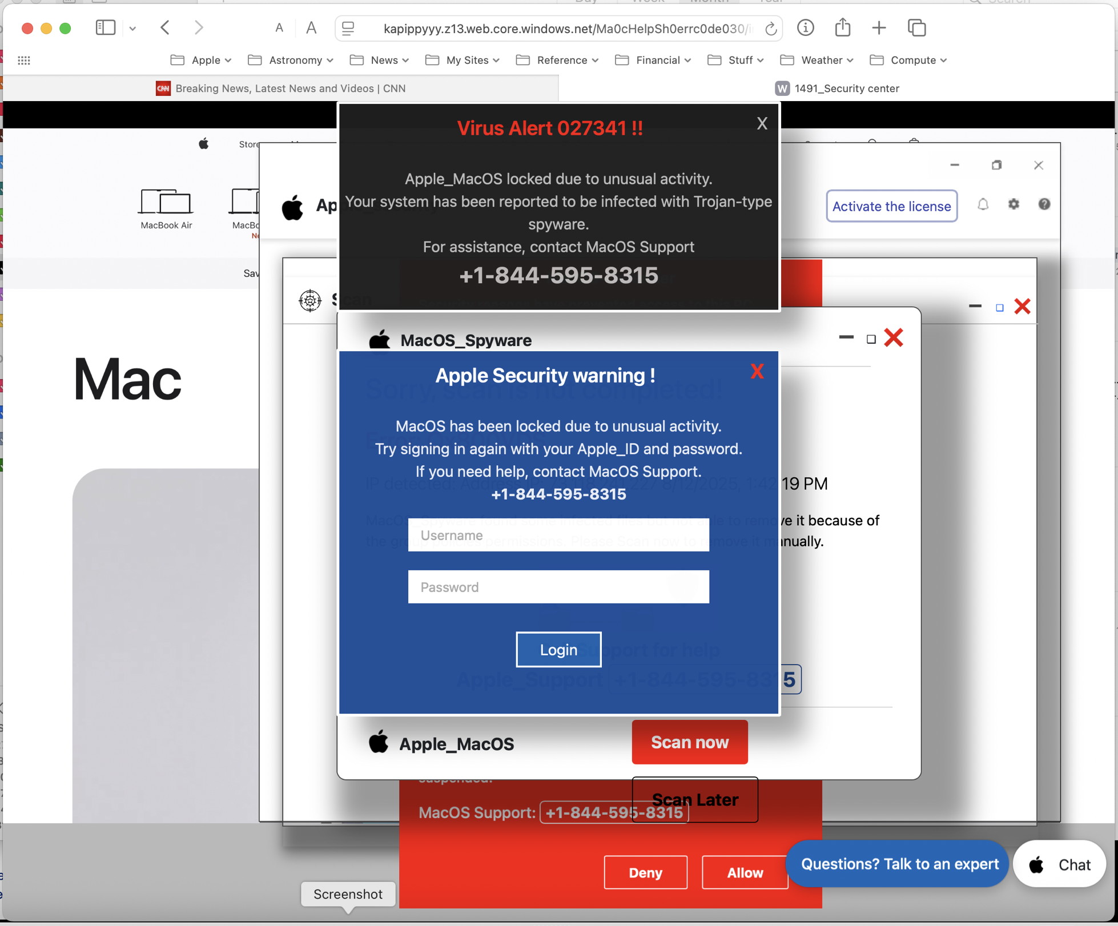Click the notification bell icon
This screenshot has height=926, width=1118.
(983, 204)
